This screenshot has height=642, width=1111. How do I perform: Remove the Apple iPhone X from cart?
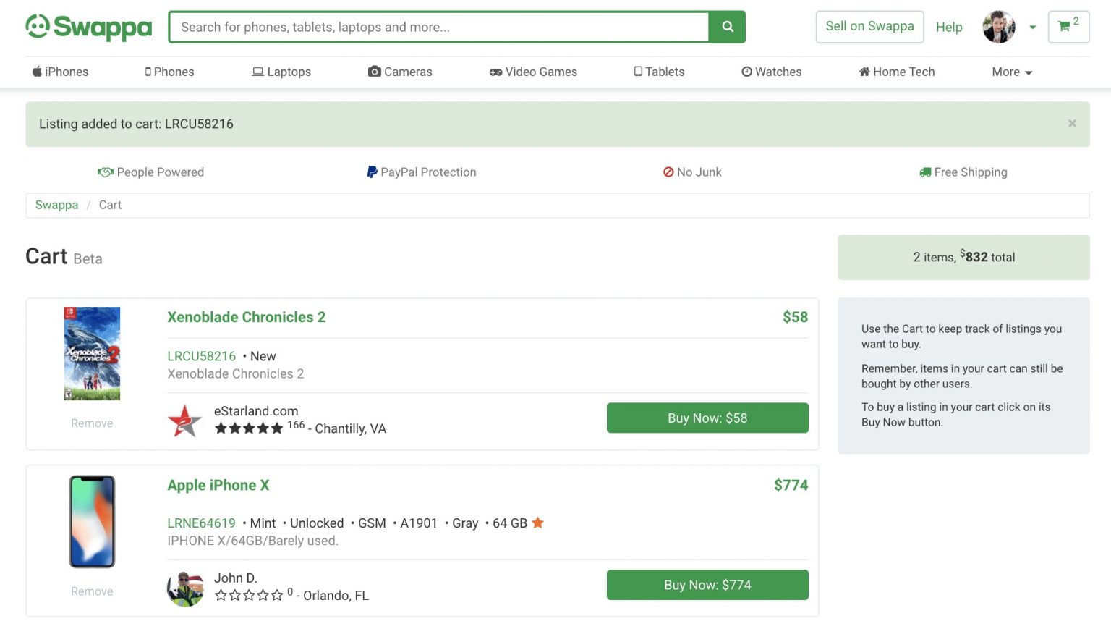[91, 591]
